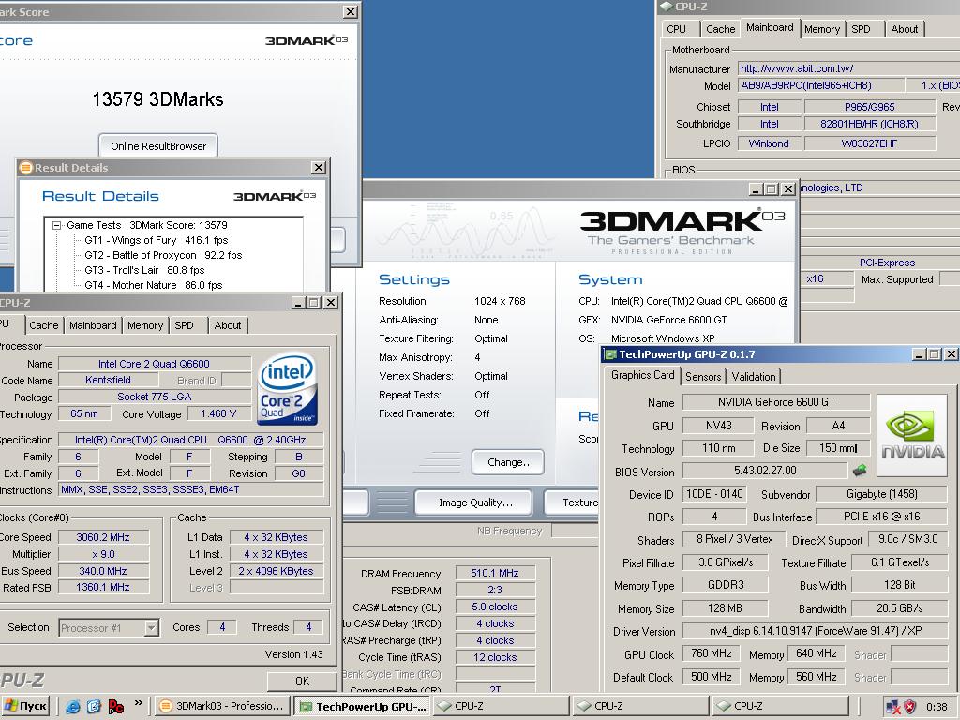Select GT2 - Battle of Proxycon row

pyautogui.click(x=163, y=255)
